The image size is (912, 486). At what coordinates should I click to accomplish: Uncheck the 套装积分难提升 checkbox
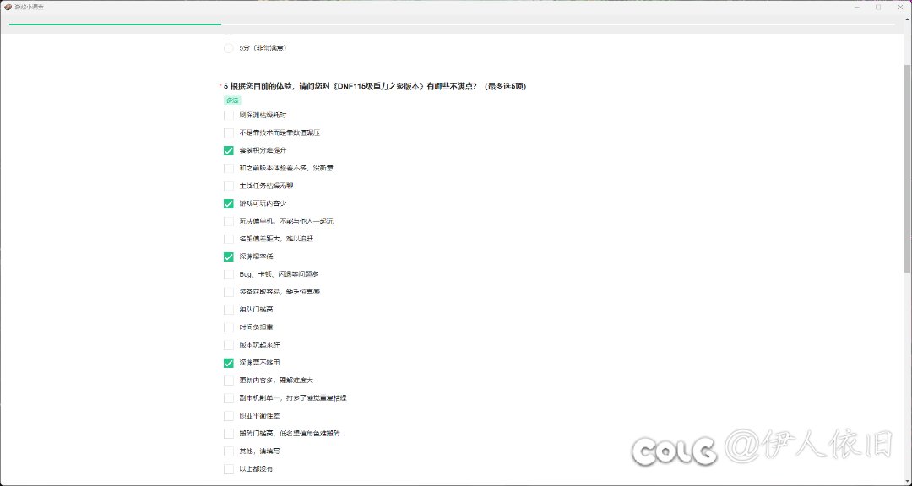[229, 150]
